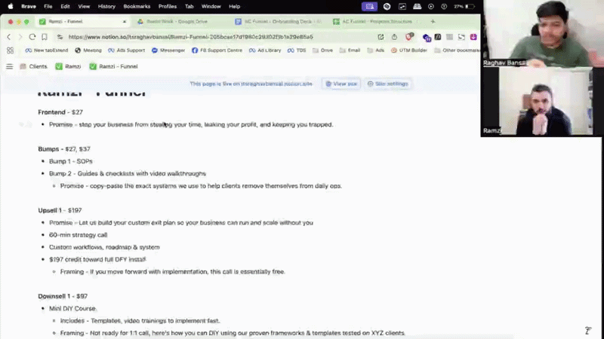The image size is (604, 339).
Task: Open the blue extension icon with badge
Action: click(x=427, y=37)
